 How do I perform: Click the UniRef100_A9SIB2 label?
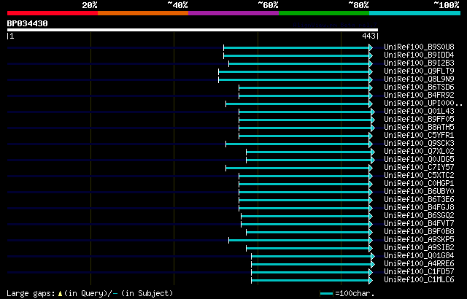click(x=419, y=248)
